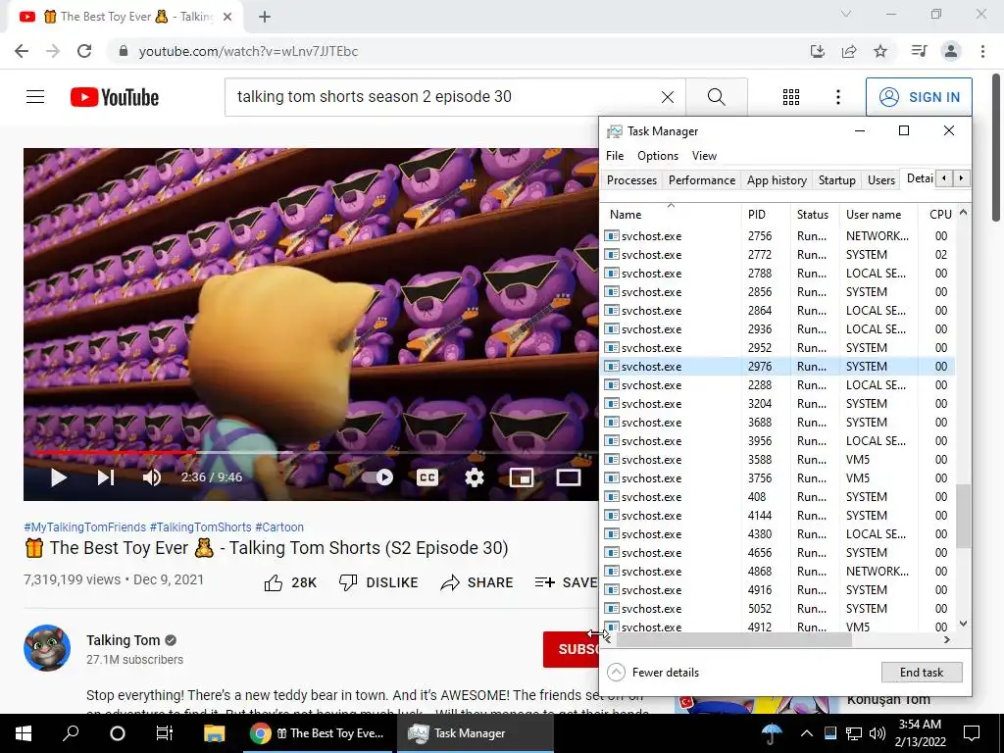Show hidden system tray icons
1004x753 pixels.
[806, 733]
